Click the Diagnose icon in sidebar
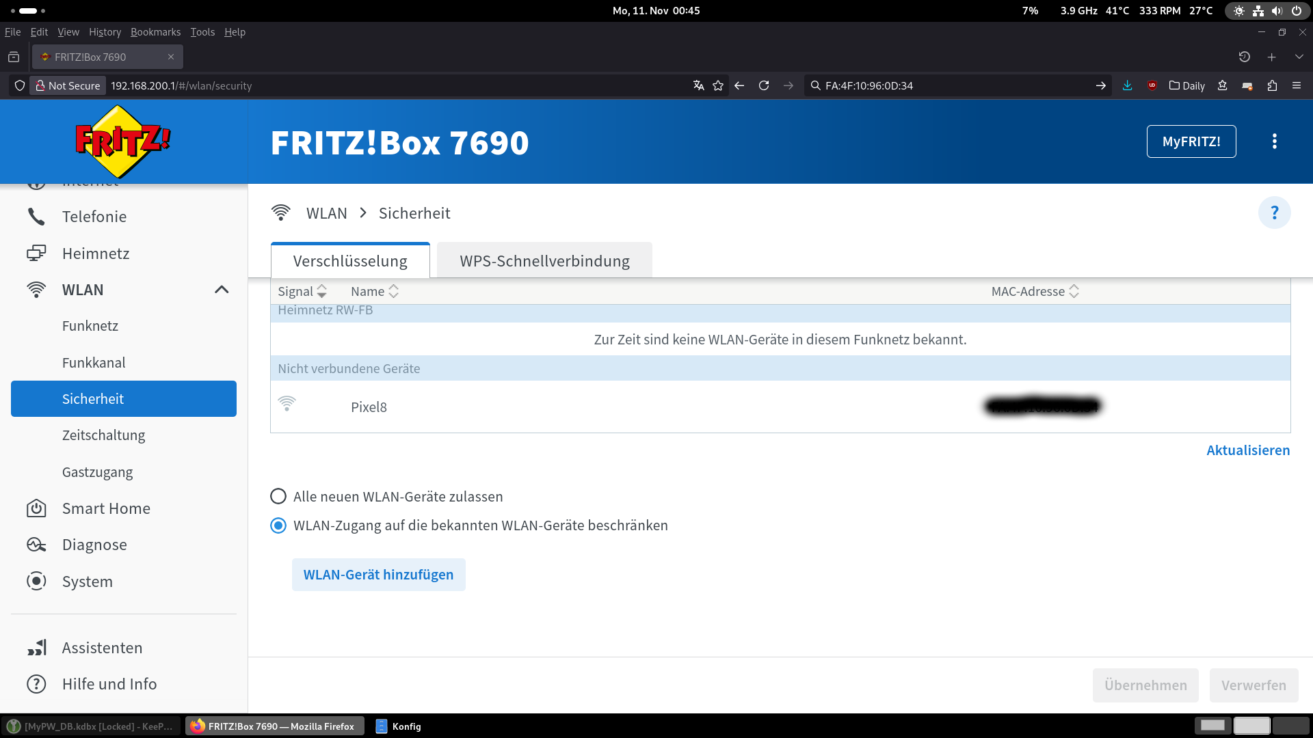The height and width of the screenshot is (738, 1313). (x=36, y=545)
